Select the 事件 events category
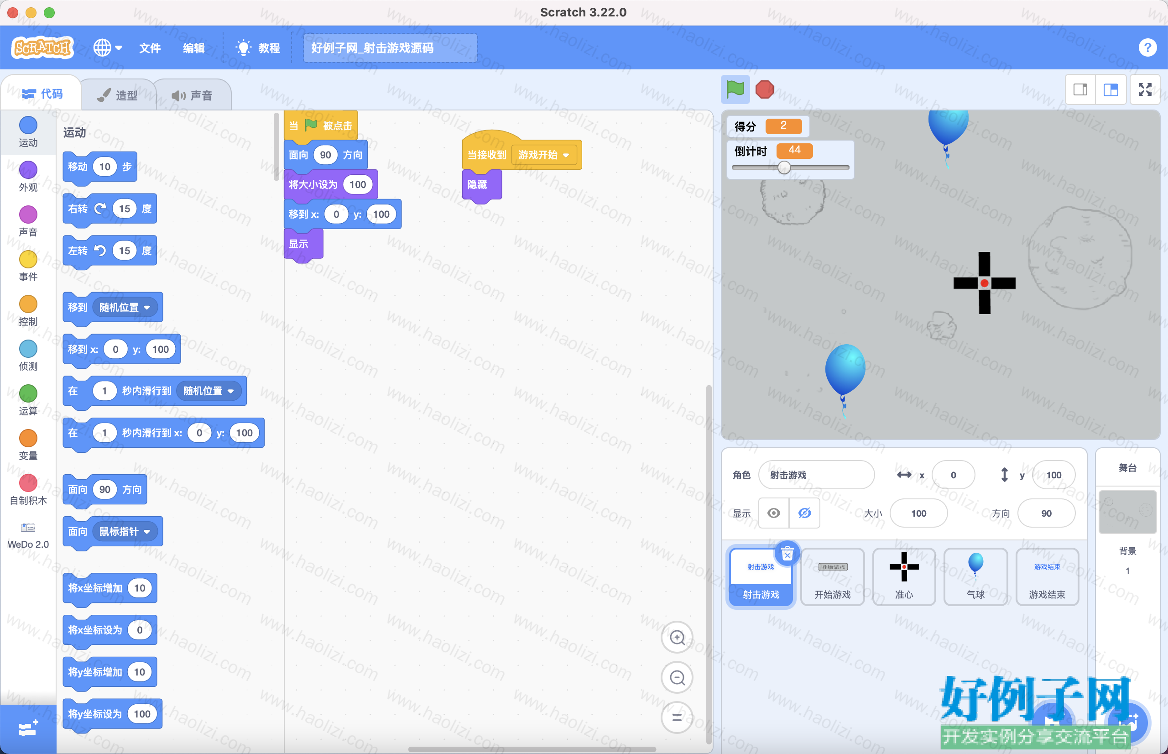Viewport: 1168px width, 754px height. (28, 266)
